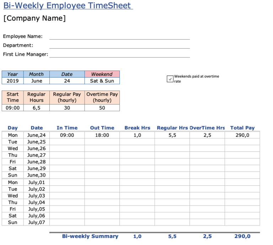
Task: Select the OverTime Hrs cell for June,24
Action: click(207, 135)
